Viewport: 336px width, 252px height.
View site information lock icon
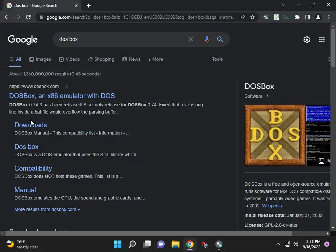[x=41, y=17]
